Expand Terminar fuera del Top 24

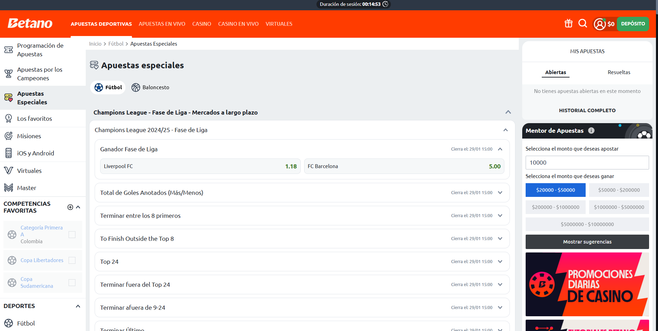tap(500, 285)
